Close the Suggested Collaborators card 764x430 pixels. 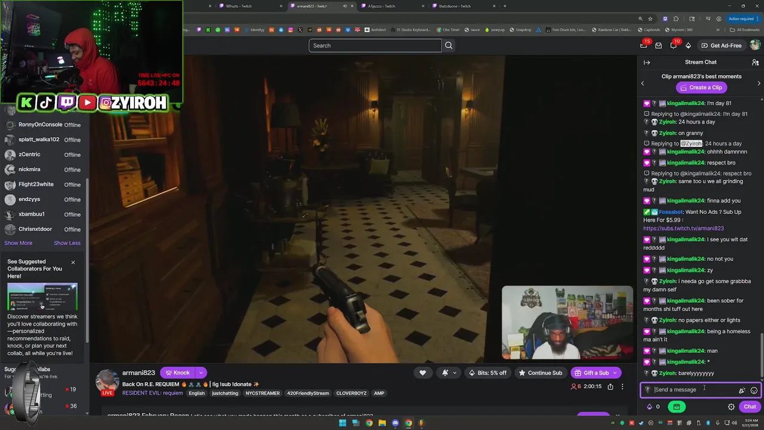point(73,262)
